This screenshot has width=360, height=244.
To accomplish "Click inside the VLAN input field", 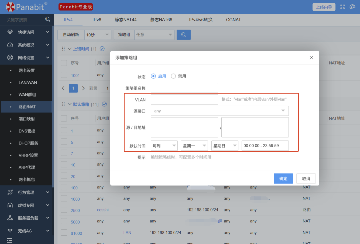I will click(x=184, y=99).
